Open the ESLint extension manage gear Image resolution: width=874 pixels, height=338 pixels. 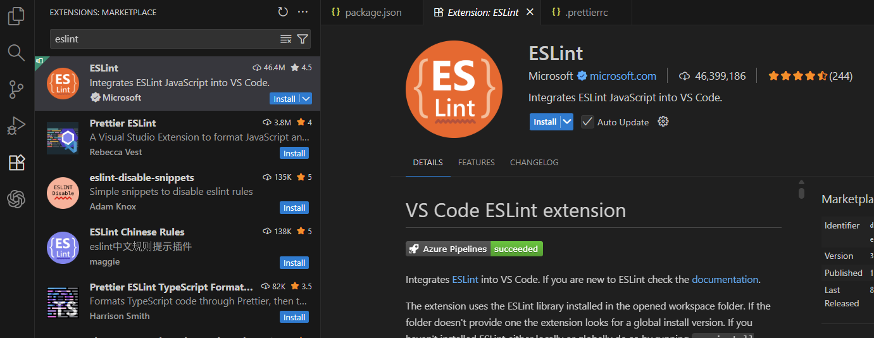coord(663,122)
